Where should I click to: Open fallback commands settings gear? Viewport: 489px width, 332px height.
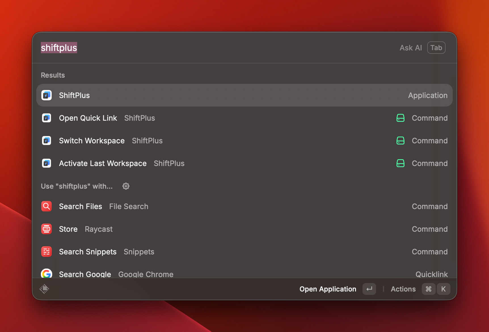(126, 186)
